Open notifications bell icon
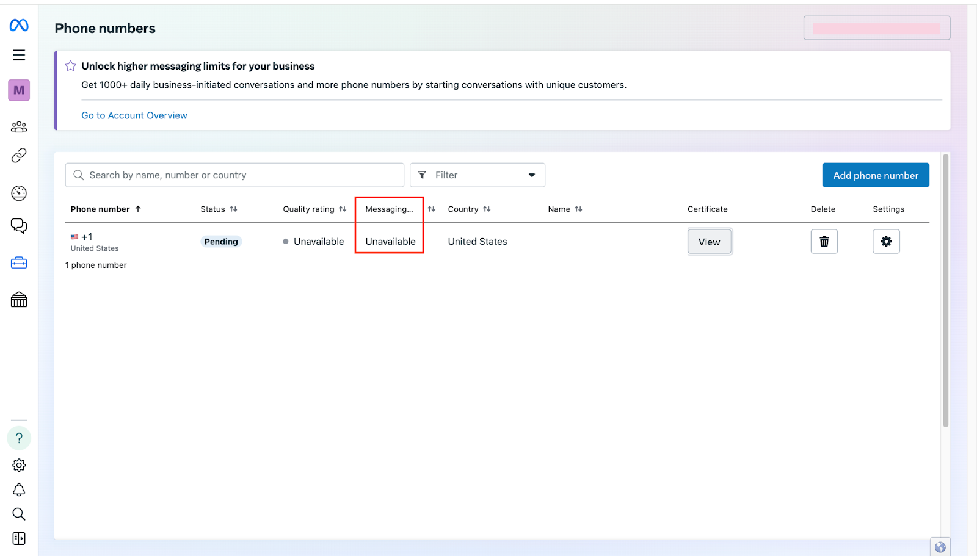The width and height of the screenshot is (977, 556). click(x=19, y=490)
